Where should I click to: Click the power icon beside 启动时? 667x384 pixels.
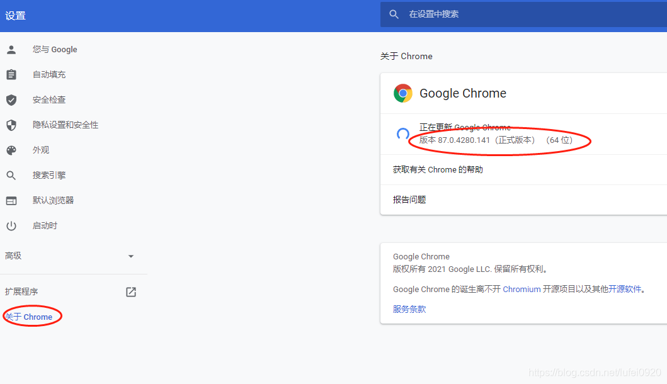(11, 226)
